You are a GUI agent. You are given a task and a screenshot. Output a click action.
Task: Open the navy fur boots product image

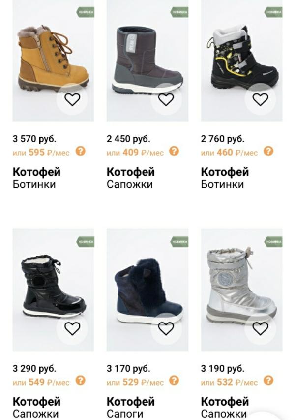147,290
